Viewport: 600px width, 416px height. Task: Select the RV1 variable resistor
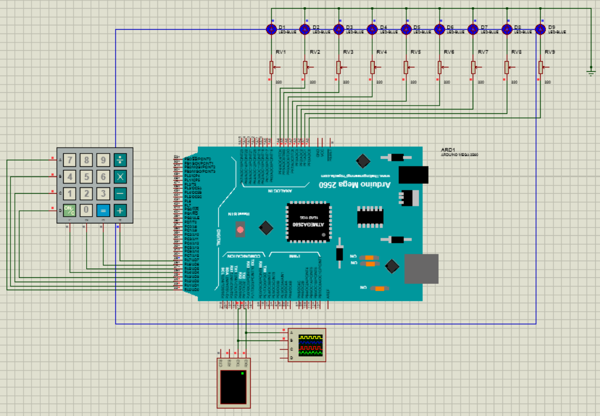(x=272, y=67)
